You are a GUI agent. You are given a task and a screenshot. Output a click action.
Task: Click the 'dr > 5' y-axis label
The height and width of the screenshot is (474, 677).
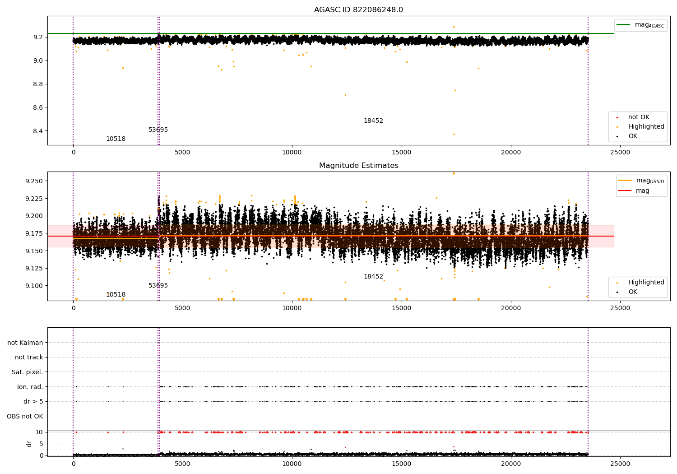(x=33, y=402)
